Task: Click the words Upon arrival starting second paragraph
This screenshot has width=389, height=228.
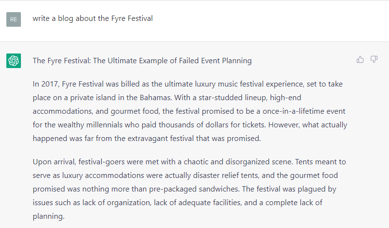Action: pyautogui.click(x=54, y=162)
